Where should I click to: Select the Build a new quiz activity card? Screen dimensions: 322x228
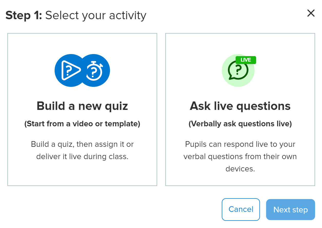(82, 109)
